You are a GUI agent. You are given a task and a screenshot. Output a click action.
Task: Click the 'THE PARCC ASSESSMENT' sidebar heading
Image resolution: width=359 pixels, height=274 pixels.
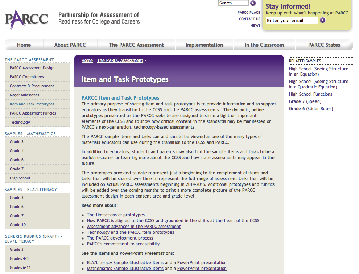(x=29, y=60)
